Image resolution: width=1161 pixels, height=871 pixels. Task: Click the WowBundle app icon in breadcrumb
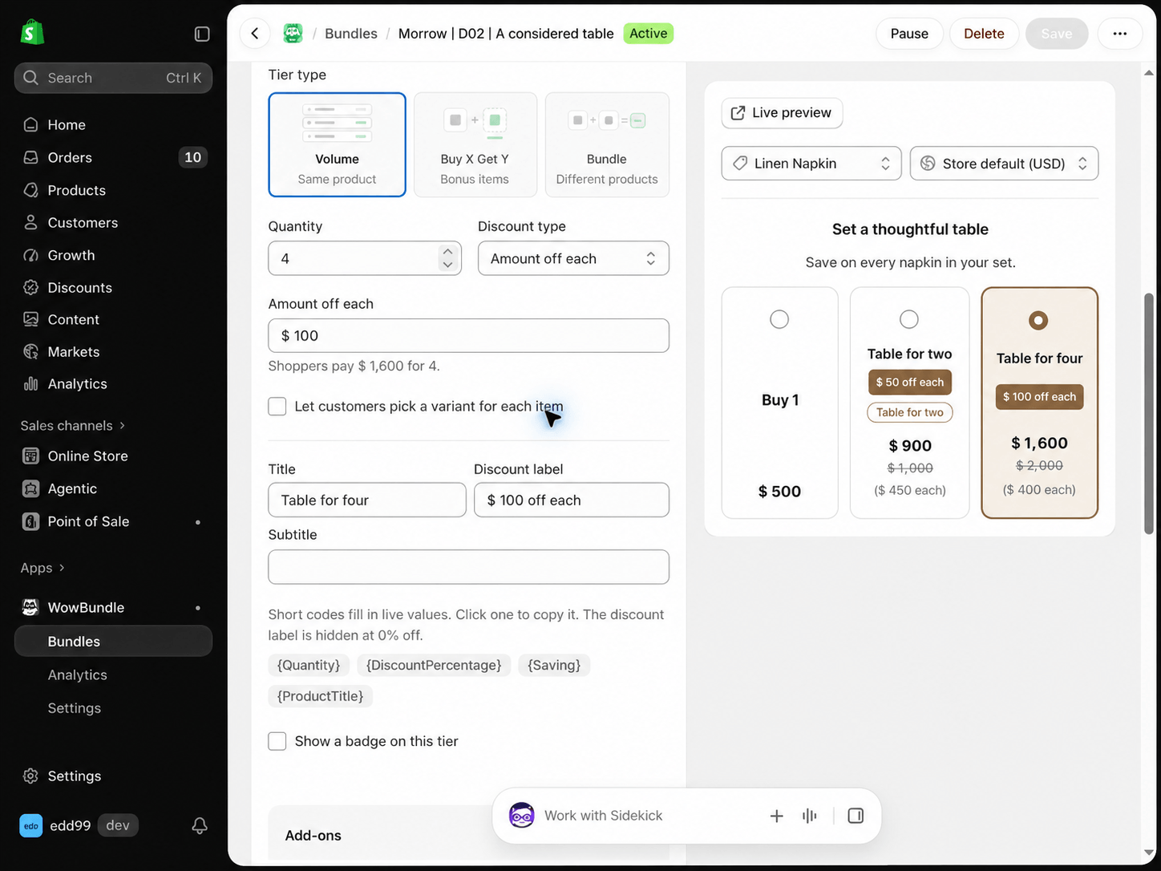pyautogui.click(x=293, y=34)
